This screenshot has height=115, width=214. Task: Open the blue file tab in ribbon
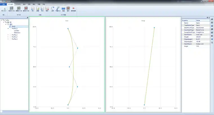[x=3, y=4]
